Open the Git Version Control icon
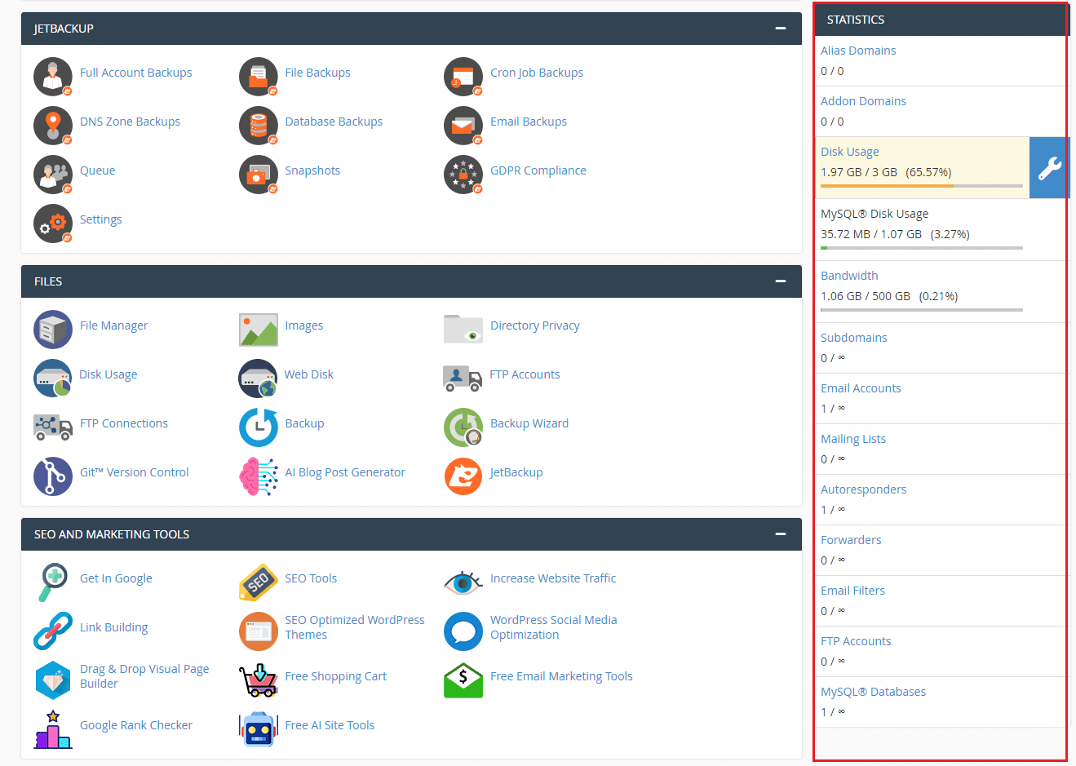The image size is (1076, 766). (x=53, y=476)
